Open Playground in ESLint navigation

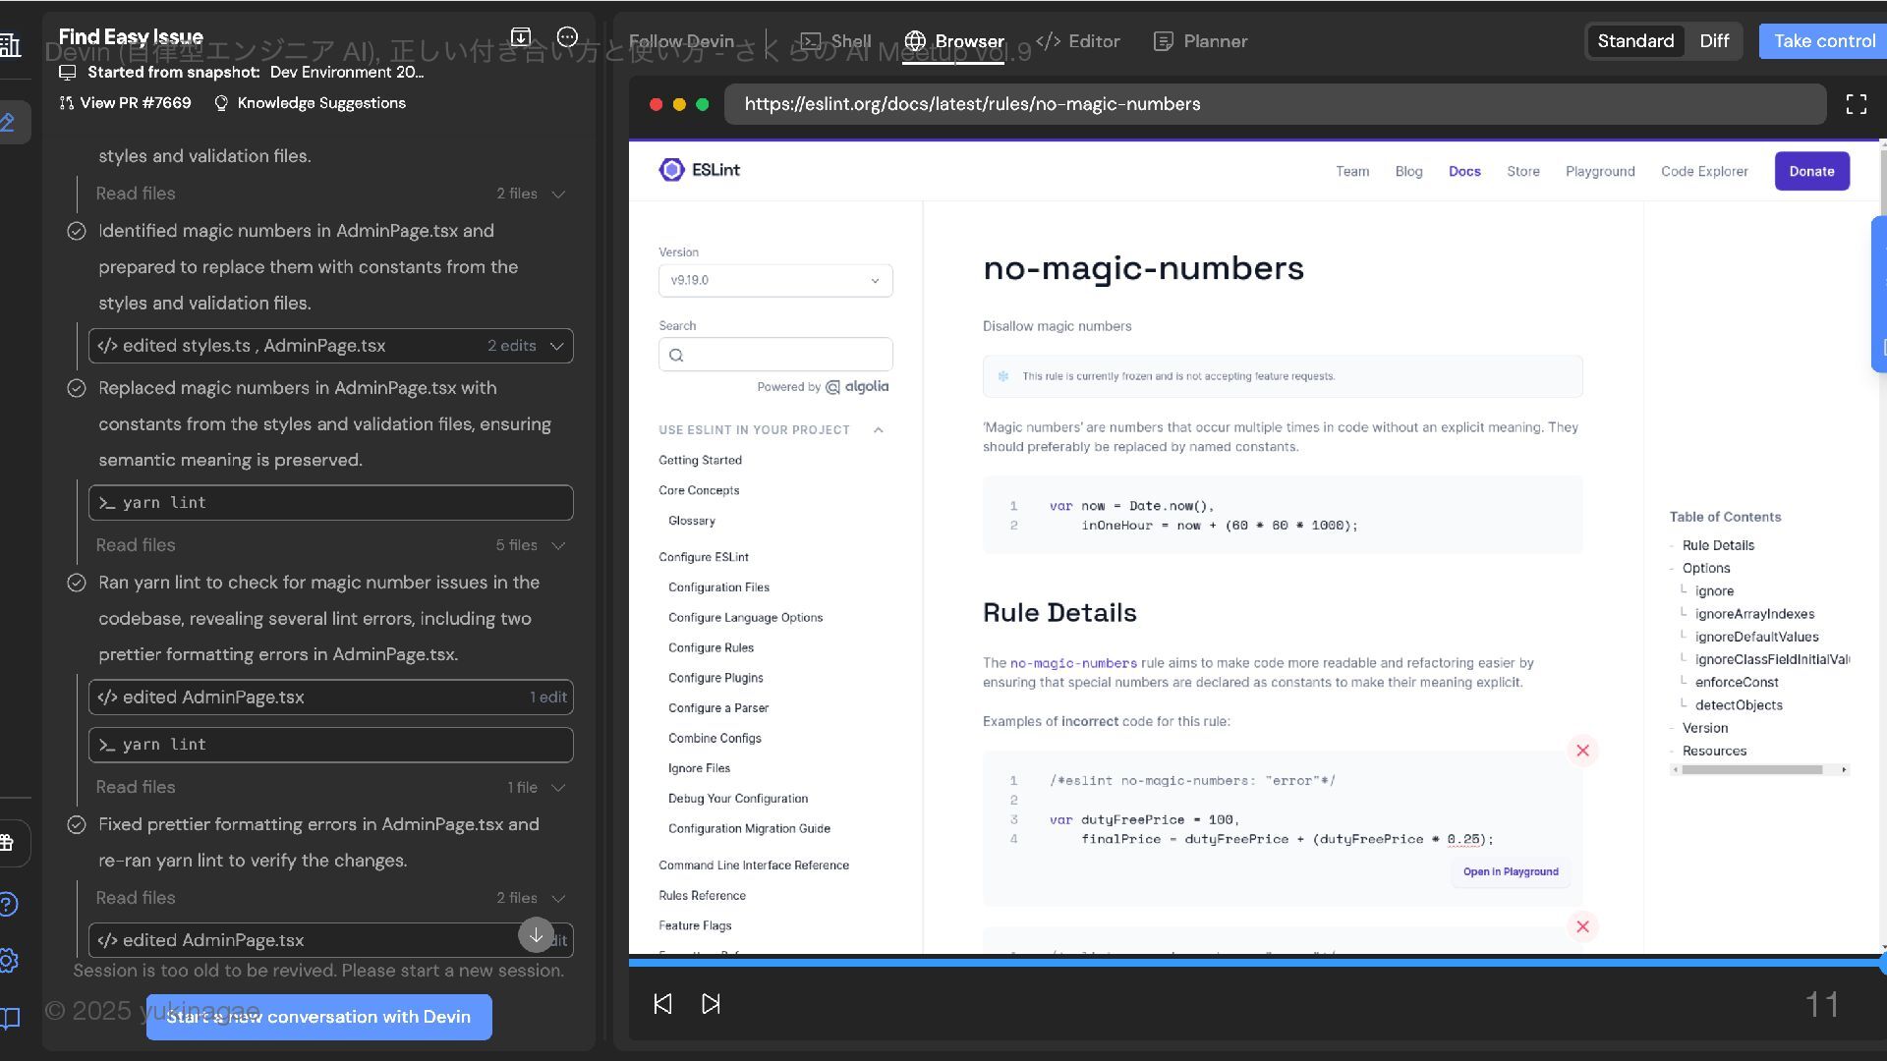pyautogui.click(x=1600, y=171)
